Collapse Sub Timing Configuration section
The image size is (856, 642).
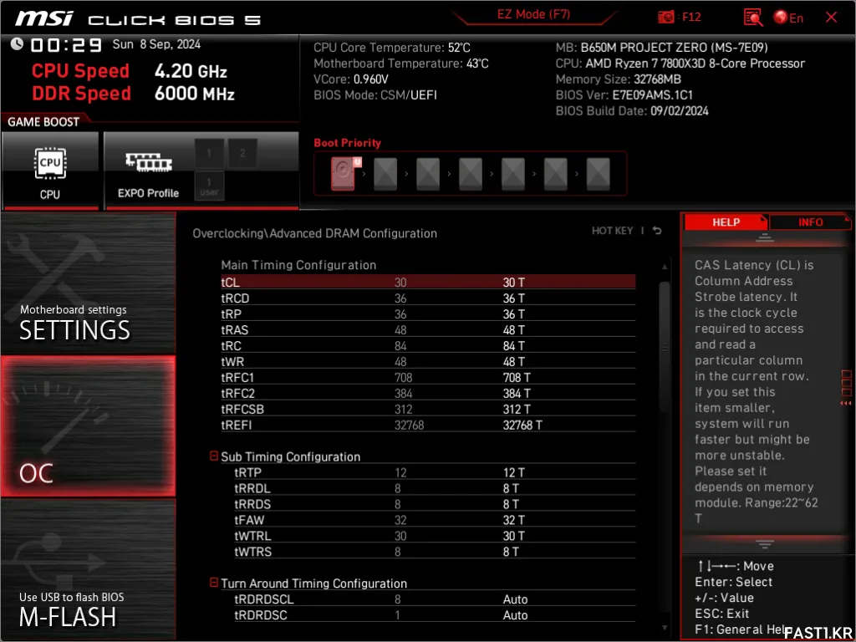tap(214, 456)
